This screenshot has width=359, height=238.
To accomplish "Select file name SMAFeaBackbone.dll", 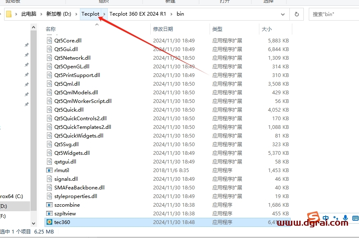I will pos(79,188).
